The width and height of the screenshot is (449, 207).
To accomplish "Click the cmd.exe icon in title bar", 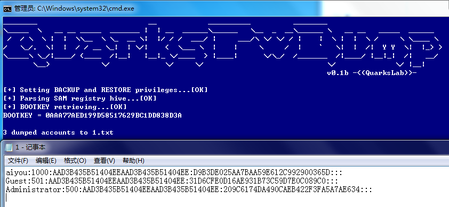I will pyautogui.click(x=7, y=9).
